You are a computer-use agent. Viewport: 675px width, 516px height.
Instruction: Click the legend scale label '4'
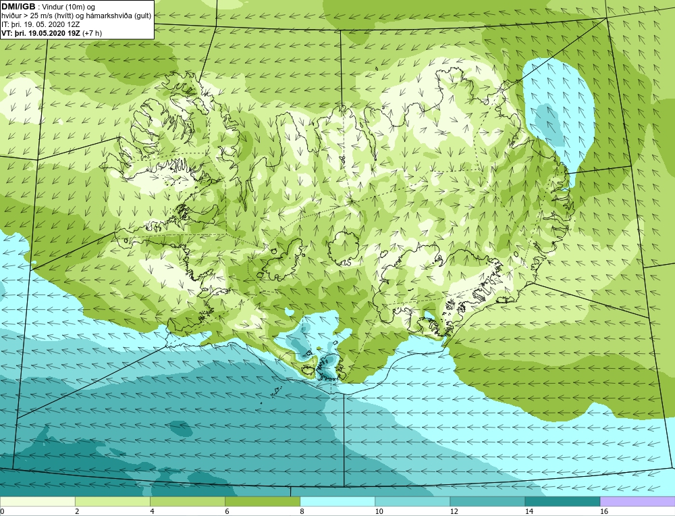click(x=152, y=511)
